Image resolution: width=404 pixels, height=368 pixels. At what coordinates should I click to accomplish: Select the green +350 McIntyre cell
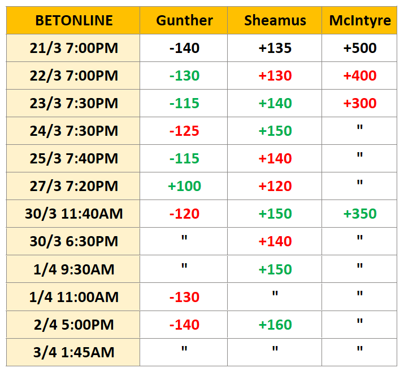[359, 214]
